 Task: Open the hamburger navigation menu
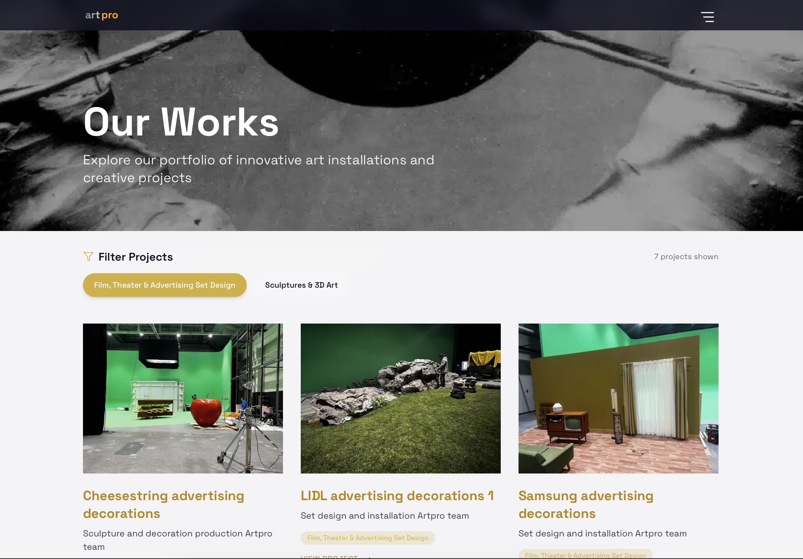pos(707,17)
